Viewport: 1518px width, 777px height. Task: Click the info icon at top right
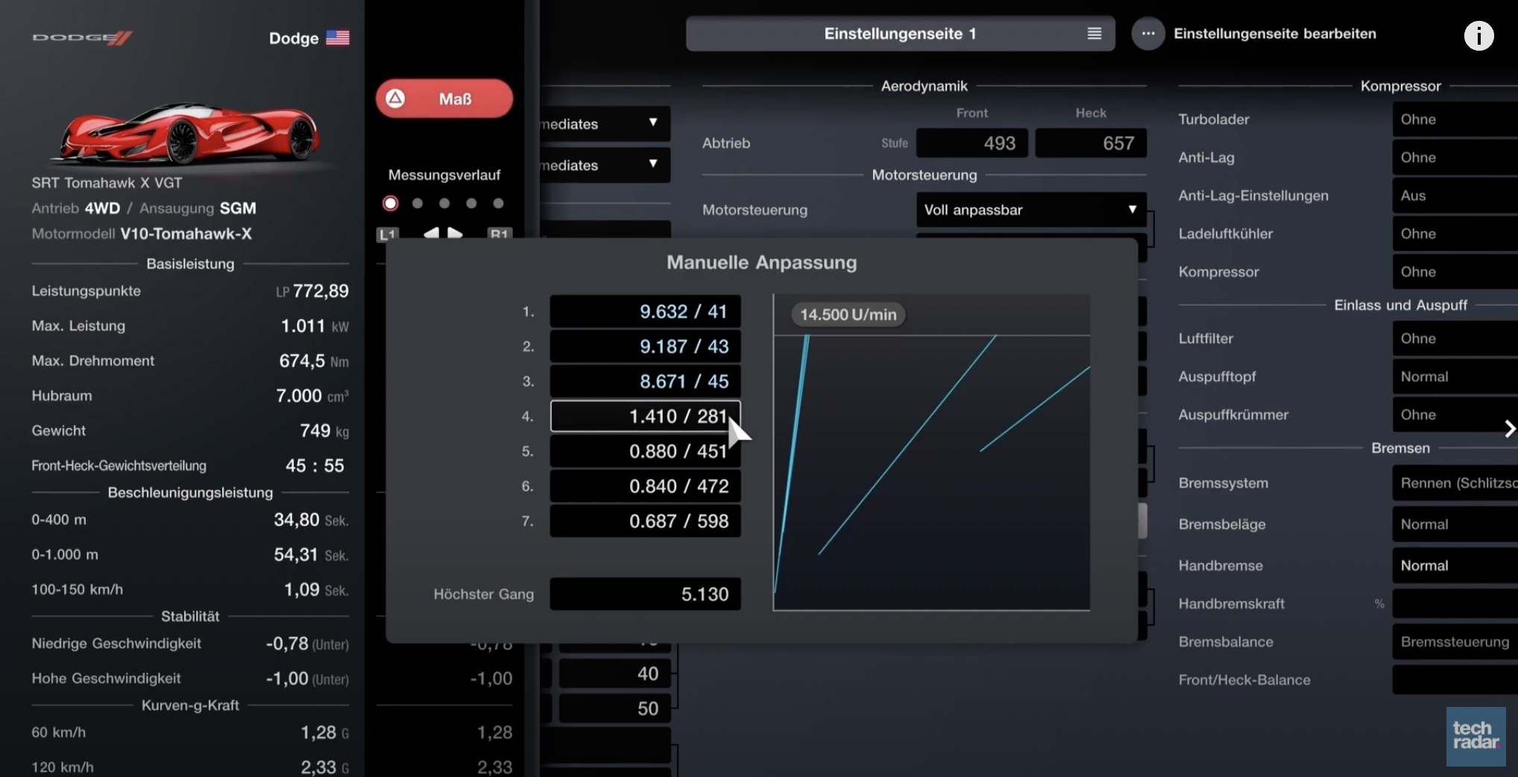click(1478, 35)
